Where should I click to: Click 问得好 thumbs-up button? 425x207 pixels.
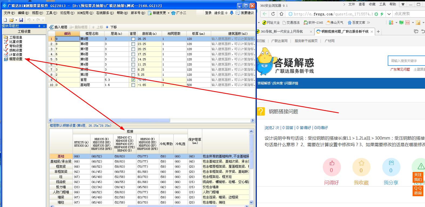coord(332,167)
